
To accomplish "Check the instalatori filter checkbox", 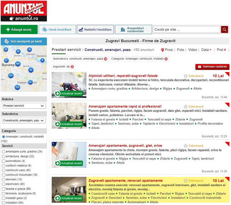I will pyautogui.click(x=4, y=203).
